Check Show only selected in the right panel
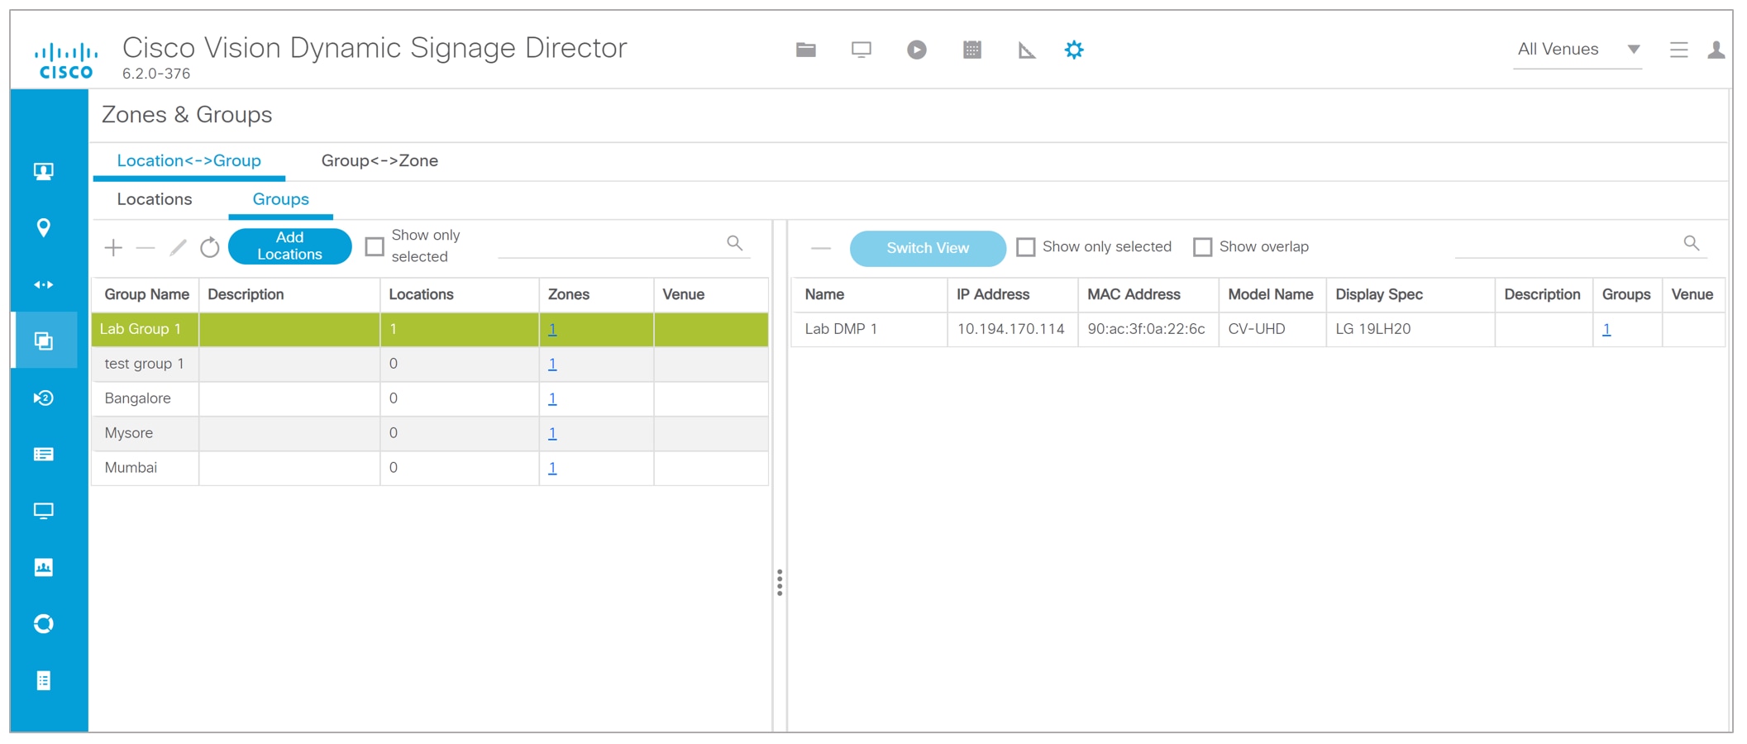1747x744 pixels. (x=1025, y=246)
